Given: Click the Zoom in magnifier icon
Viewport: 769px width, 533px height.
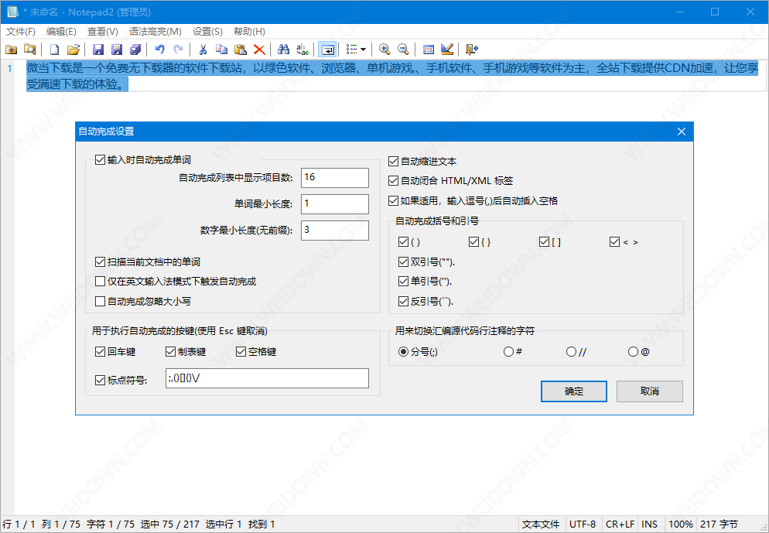Looking at the screenshot, I should point(384,50).
